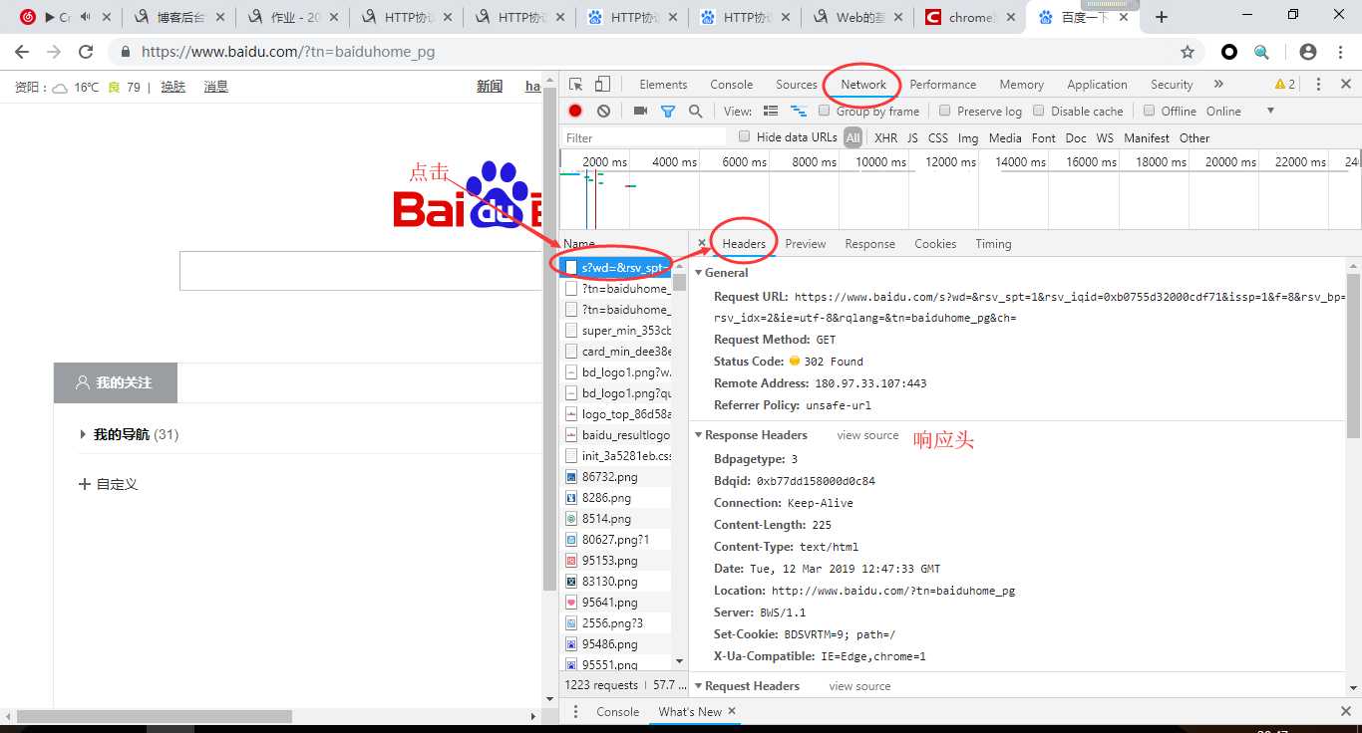
Task: Click the black circle extension icon
Action: (x=1229, y=52)
